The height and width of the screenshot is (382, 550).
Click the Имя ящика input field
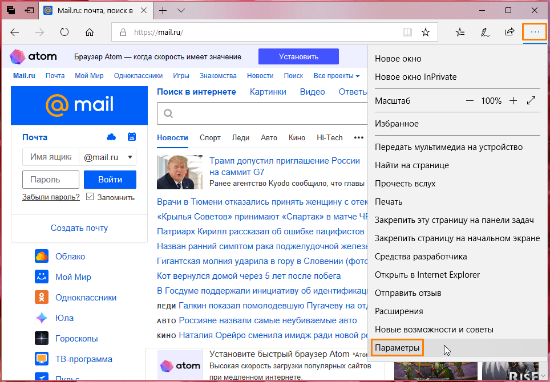click(51, 157)
